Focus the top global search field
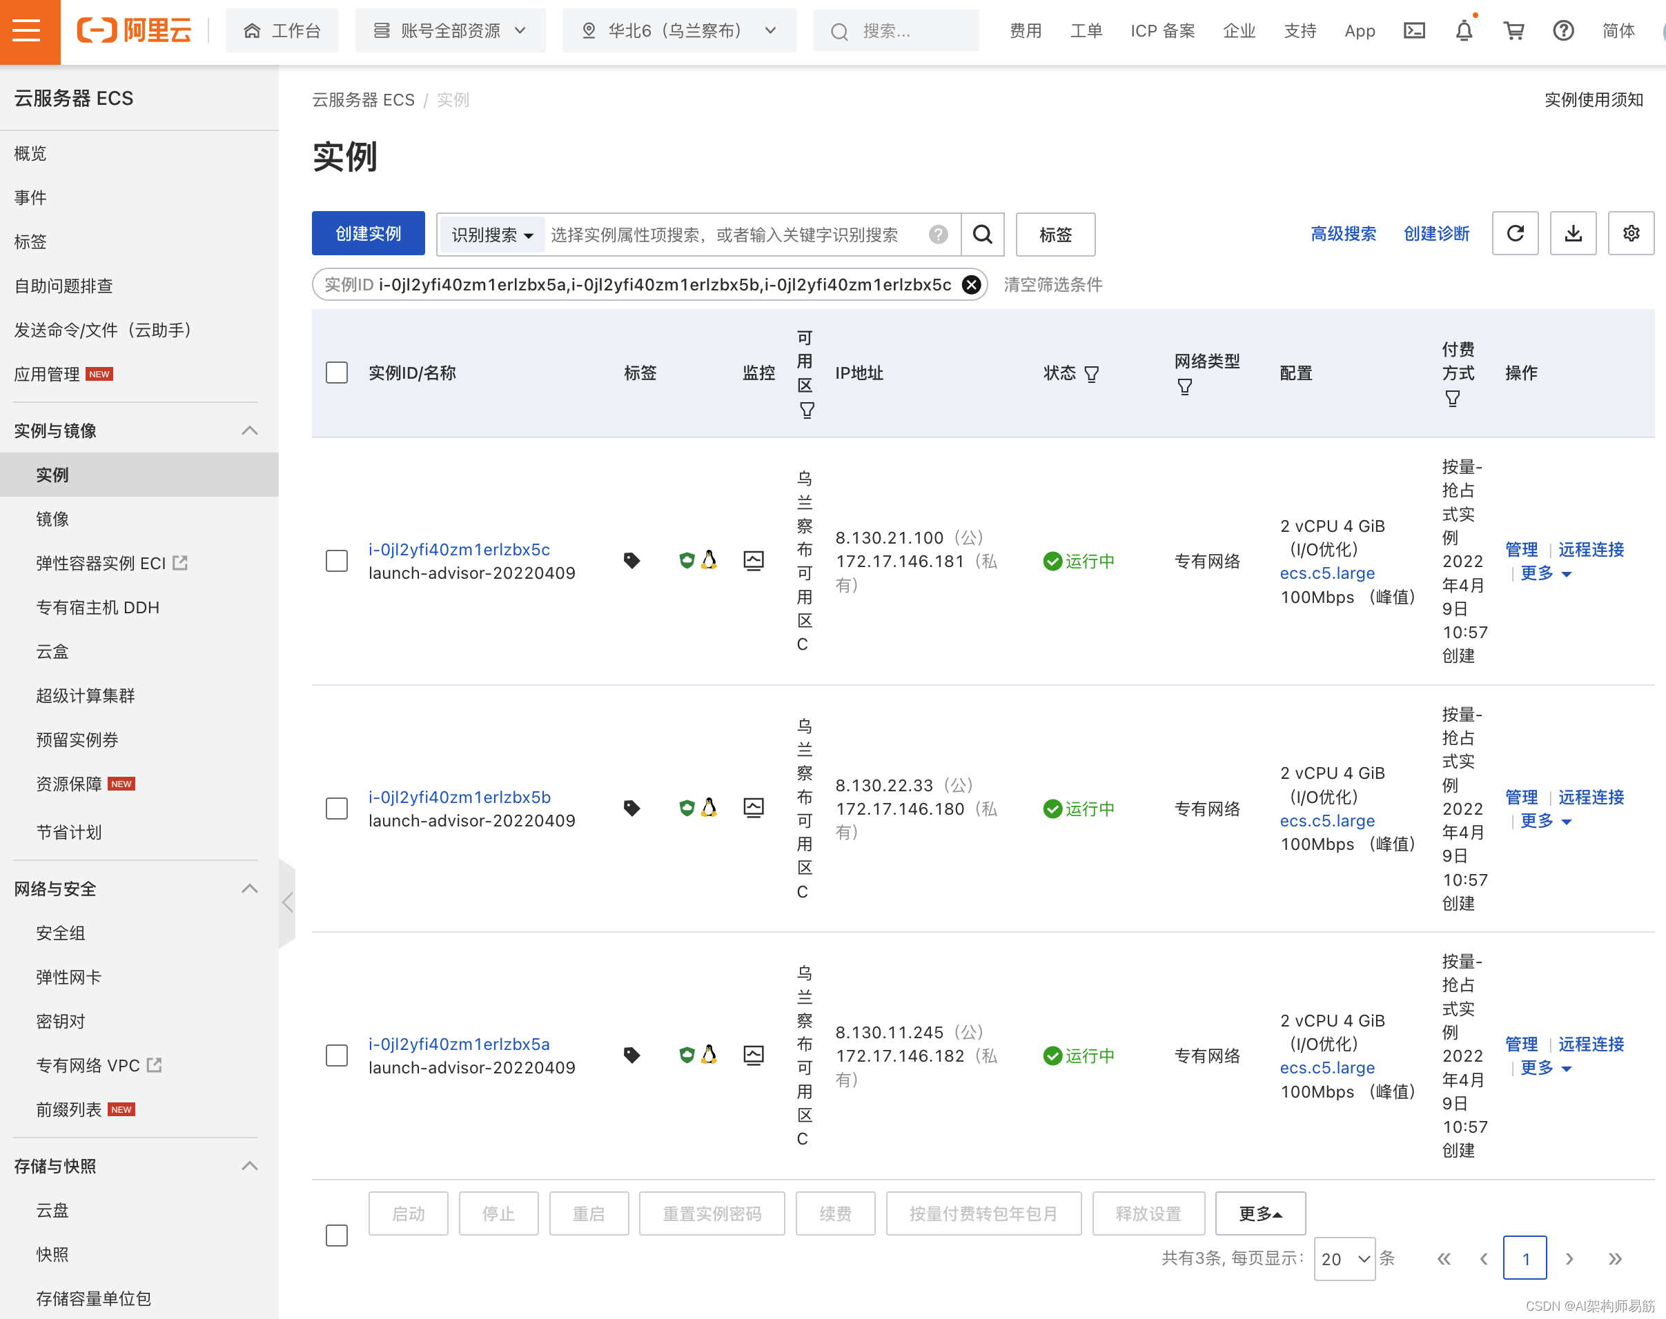This screenshot has width=1666, height=1319. 896,31
